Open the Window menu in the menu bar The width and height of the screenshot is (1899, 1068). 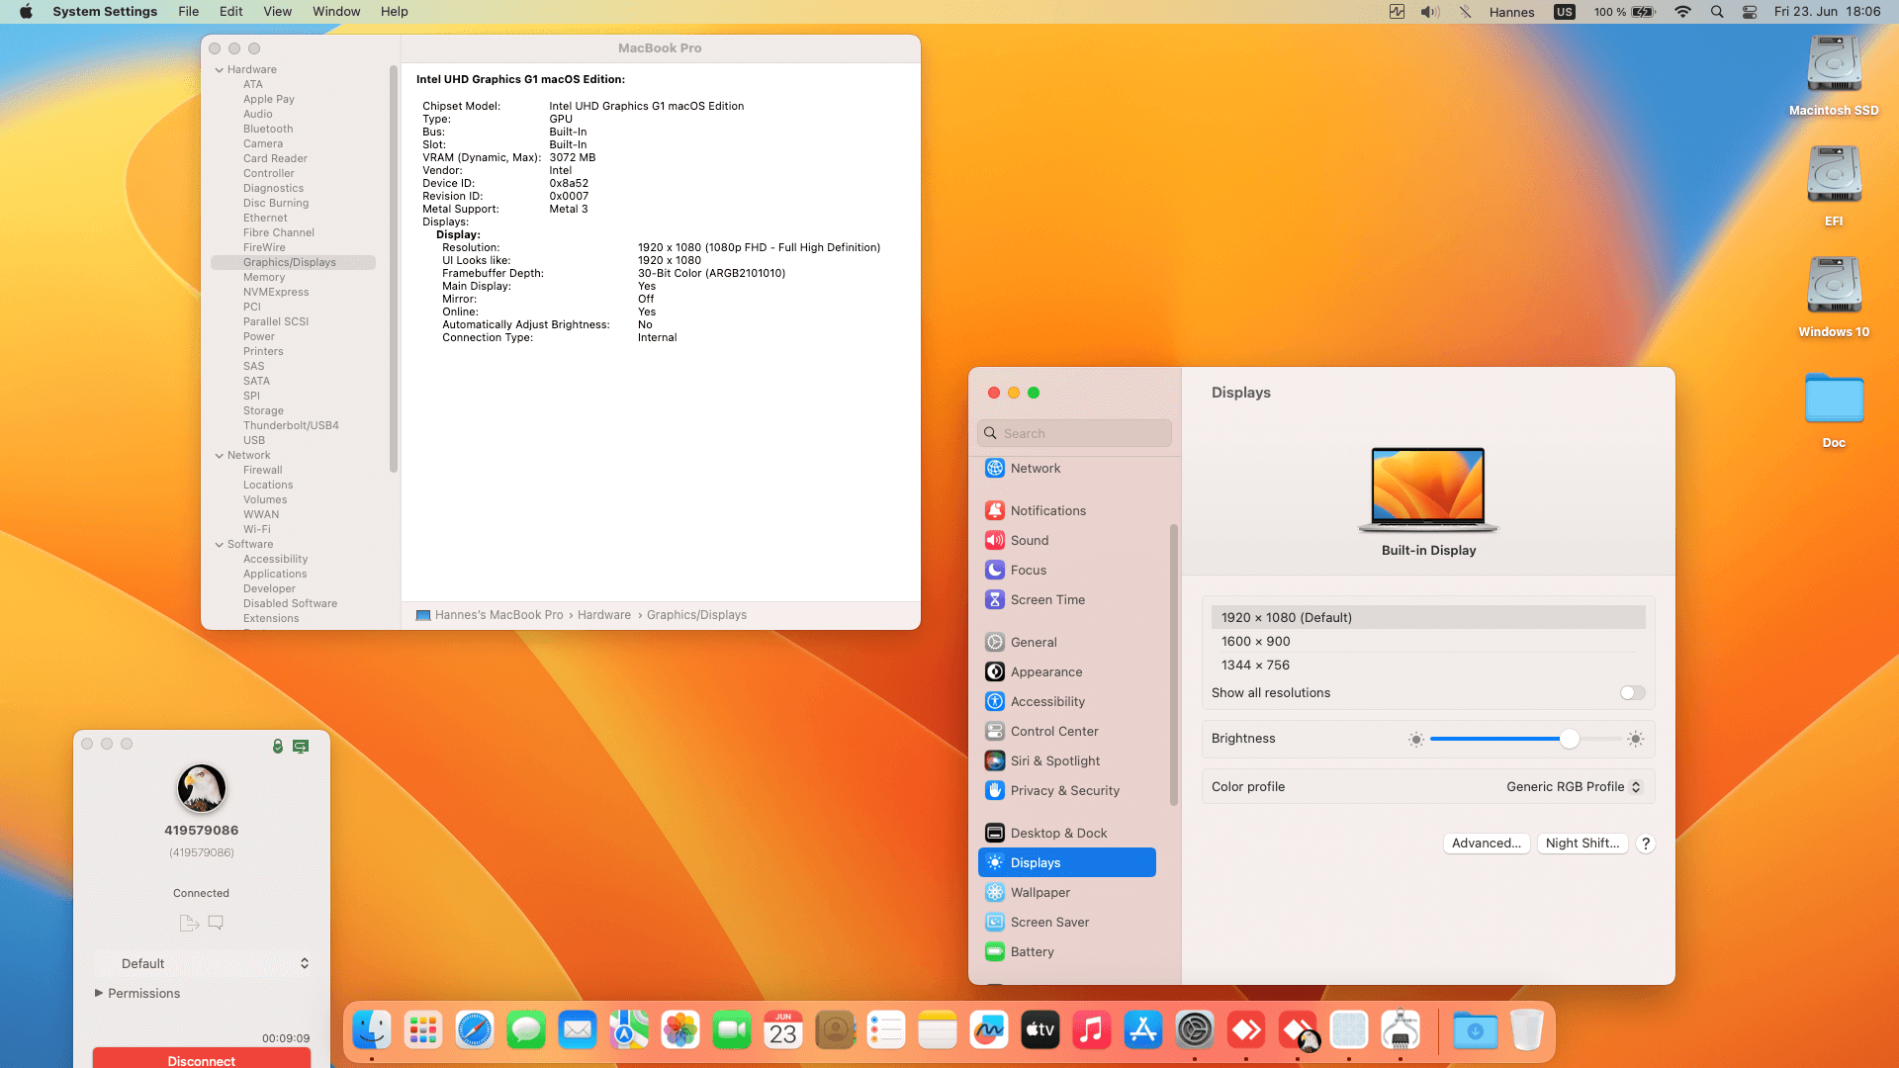(336, 12)
